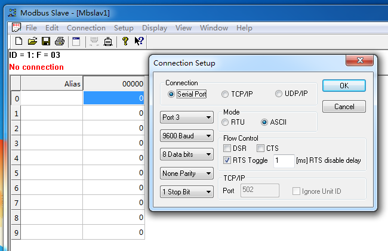Viewport: 388px width, 251px height.
Task: Choose ASCII mode radio button
Action: 264,122
